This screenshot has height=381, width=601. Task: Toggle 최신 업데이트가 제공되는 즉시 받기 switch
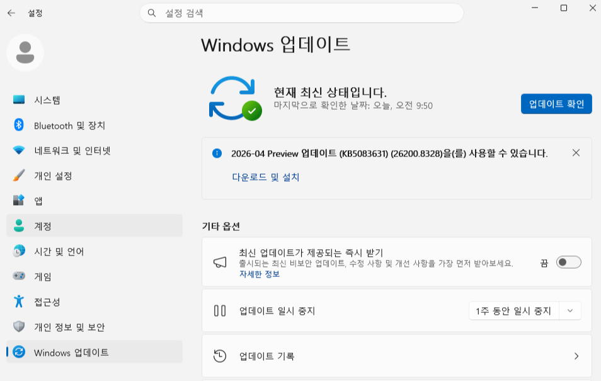(x=568, y=262)
